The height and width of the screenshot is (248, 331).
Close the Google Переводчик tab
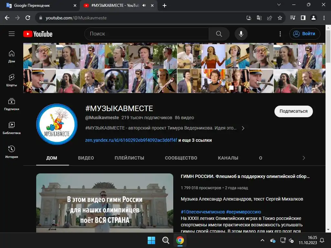click(x=75, y=5)
